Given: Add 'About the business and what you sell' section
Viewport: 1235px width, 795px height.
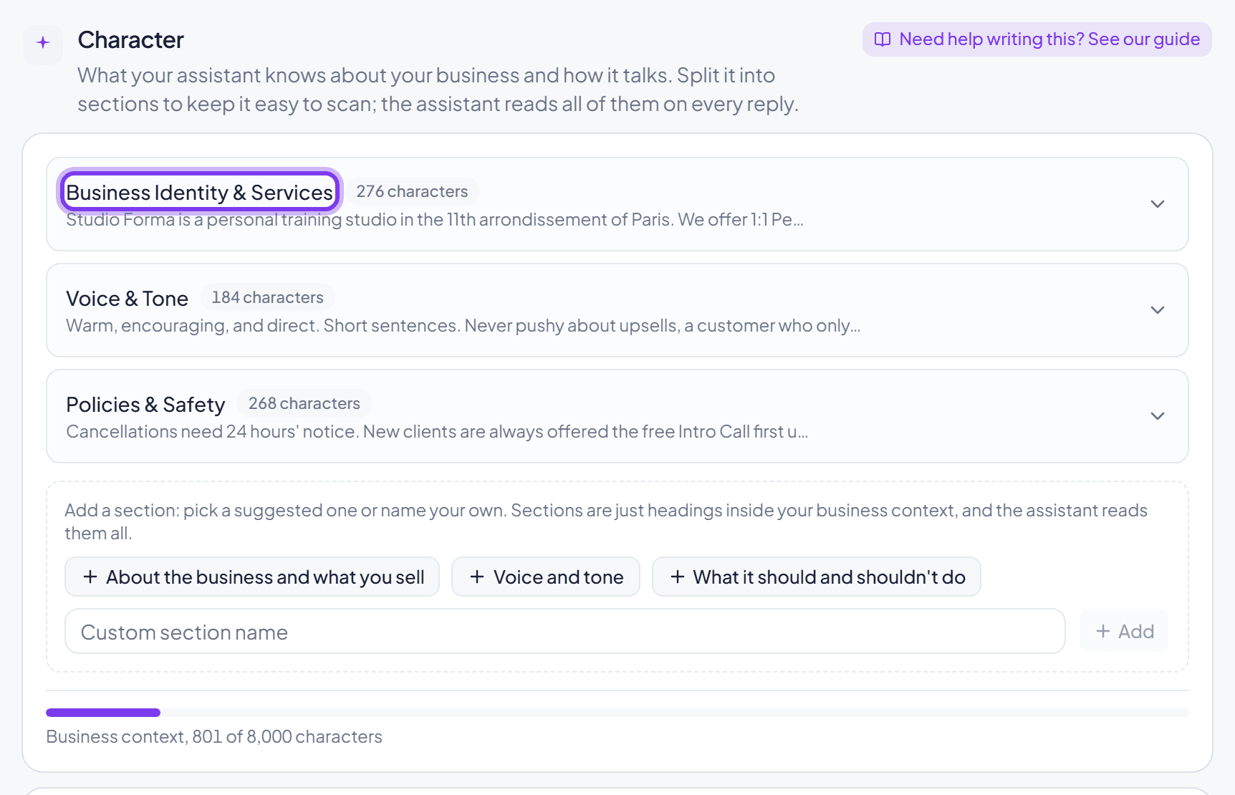Looking at the screenshot, I should pos(252,577).
